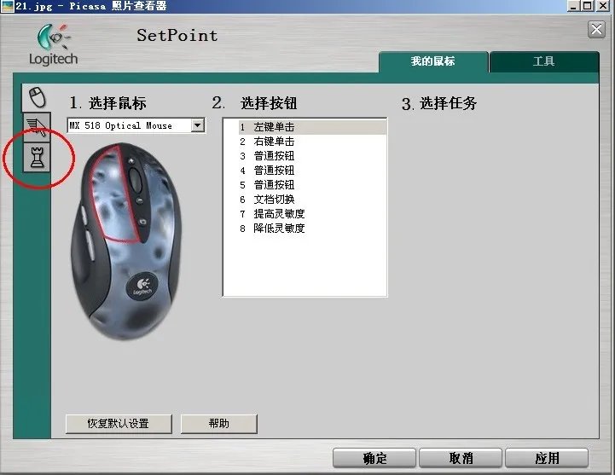Select button 7 提高灵敏度 in the list

click(312, 214)
